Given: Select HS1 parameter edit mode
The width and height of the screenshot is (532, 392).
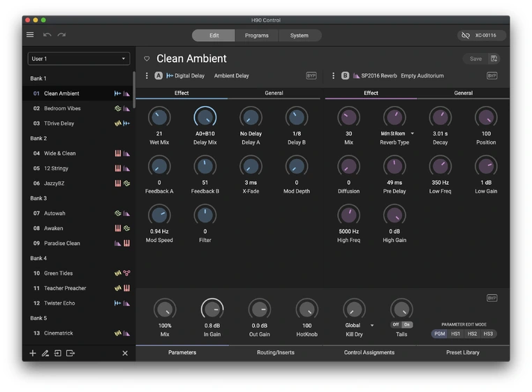Looking at the screenshot, I should click(x=455, y=334).
